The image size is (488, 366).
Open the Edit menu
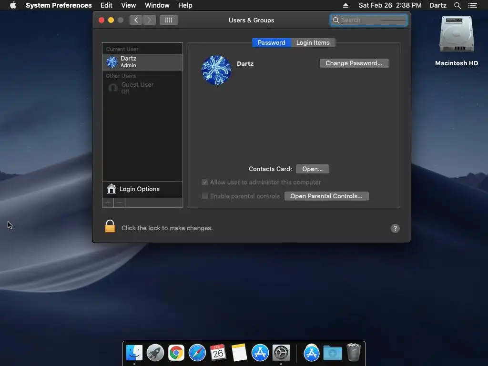[106, 5]
